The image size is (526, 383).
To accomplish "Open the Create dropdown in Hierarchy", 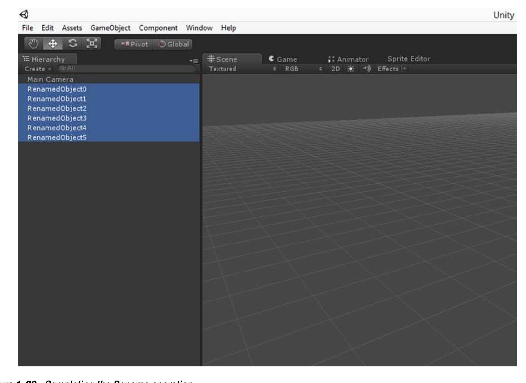I will pyautogui.click(x=36, y=69).
